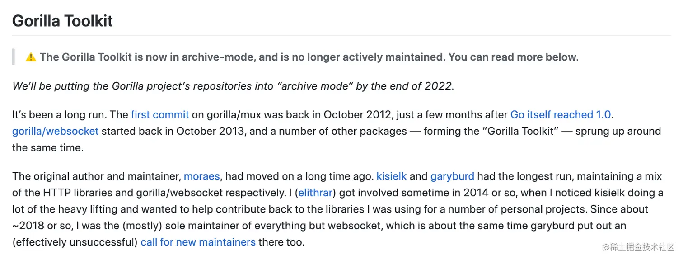Open the gorilla/websocket repository link
This screenshot has width=683, height=260.
[55, 132]
